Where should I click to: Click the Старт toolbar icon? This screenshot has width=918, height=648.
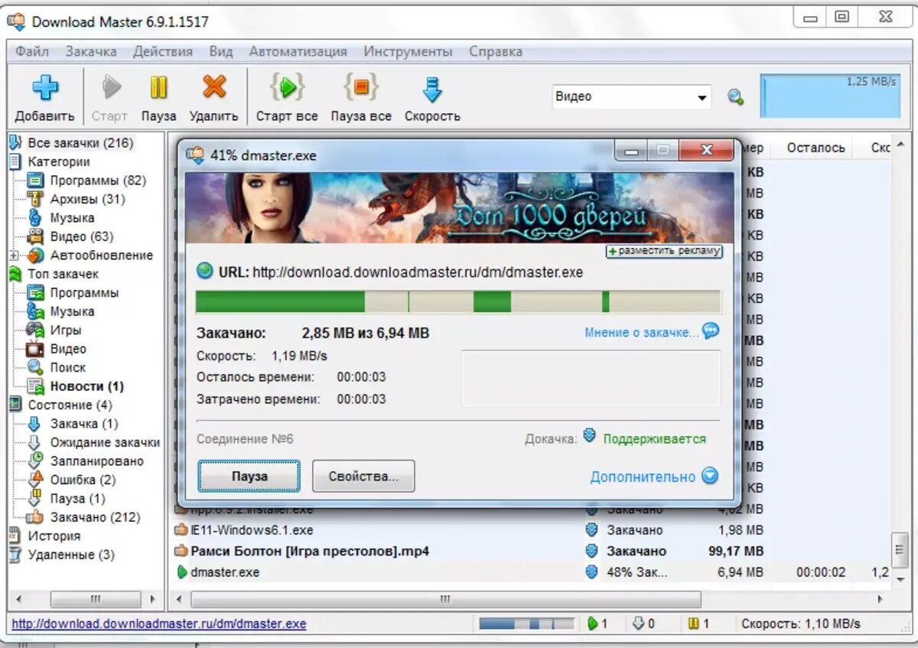112,88
